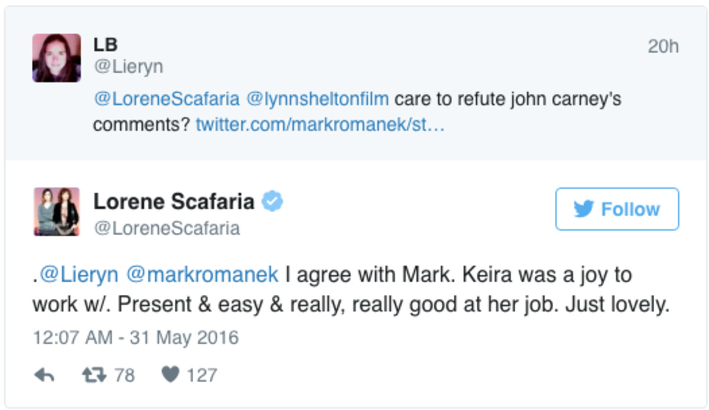Click the Twitter bird on Follow button
Viewport: 709px width, 410px height.
pyautogui.click(x=583, y=209)
